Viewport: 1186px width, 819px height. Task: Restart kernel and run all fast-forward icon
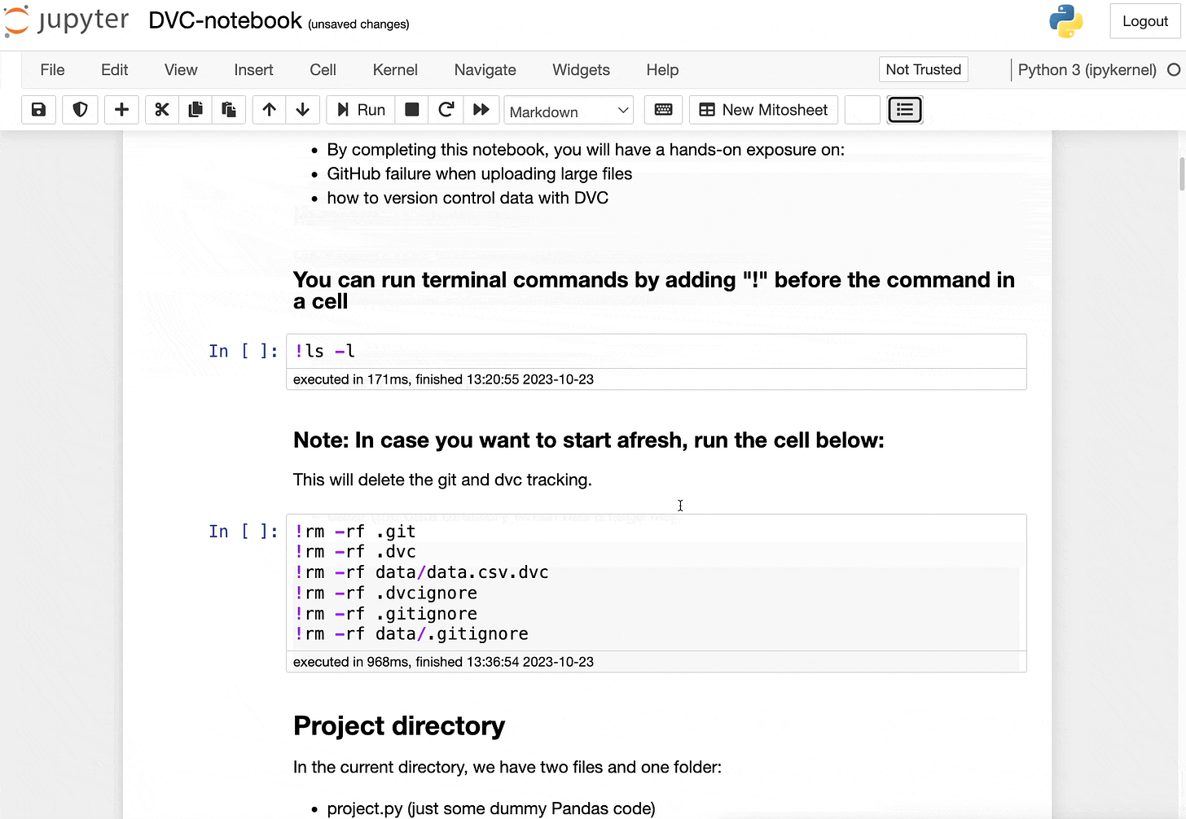481,110
